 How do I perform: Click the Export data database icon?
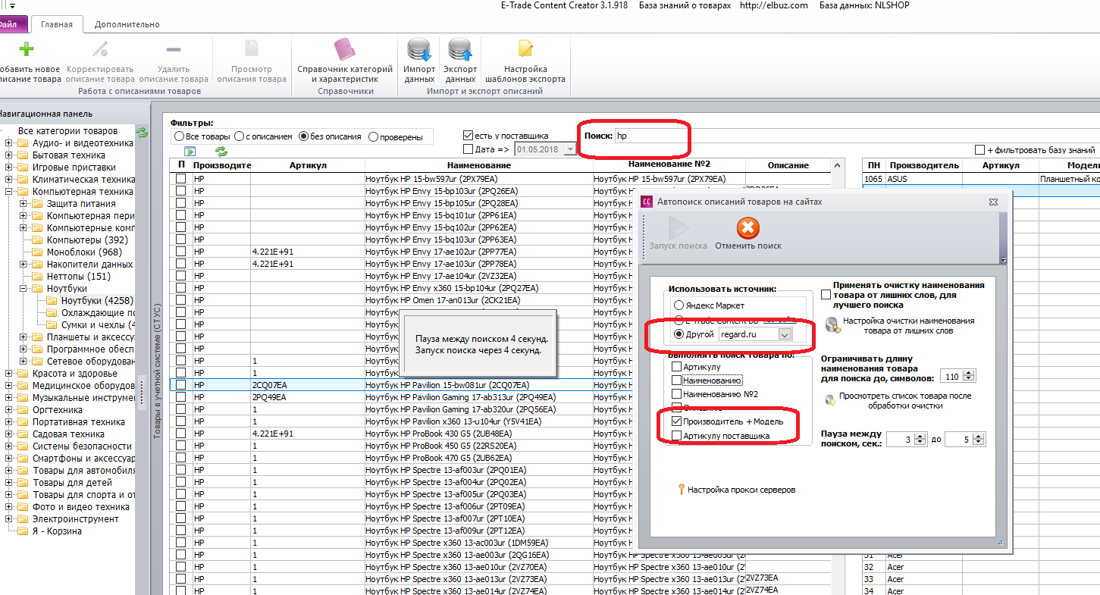click(x=460, y=50)
